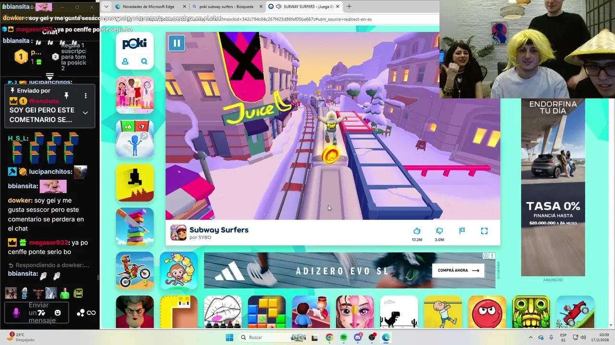
Task: Open the 7TV emote menu
Action: click(42, 312)
